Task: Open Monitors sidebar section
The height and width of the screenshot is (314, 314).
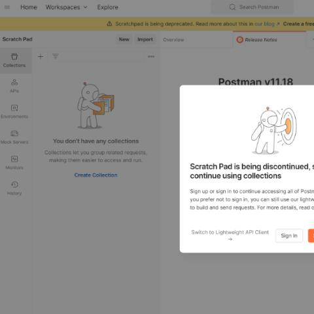Action: [14, 163]
